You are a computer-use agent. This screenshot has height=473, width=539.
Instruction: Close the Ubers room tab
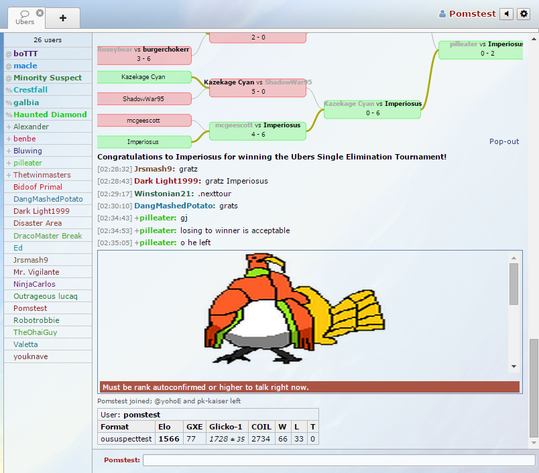(x=40, y=13)
